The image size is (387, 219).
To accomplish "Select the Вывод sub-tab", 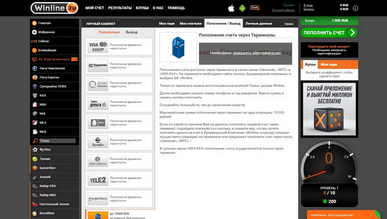I will coord(132,32).
